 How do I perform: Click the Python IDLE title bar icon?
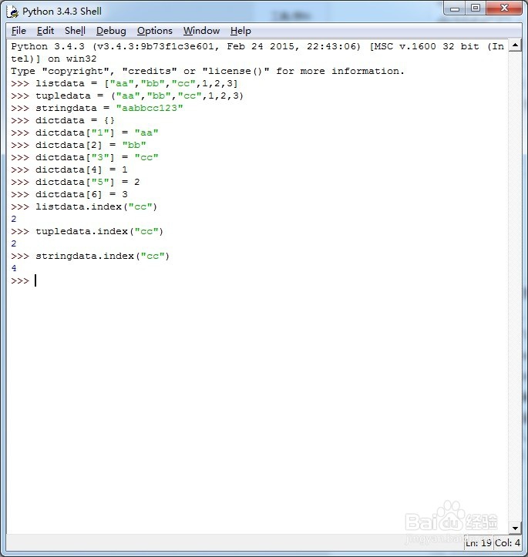click(13, 12)
